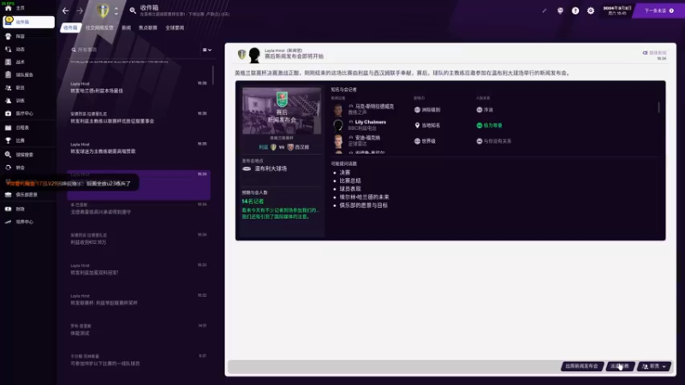Click the 出席新闻发布会 button

click(582, 366)
